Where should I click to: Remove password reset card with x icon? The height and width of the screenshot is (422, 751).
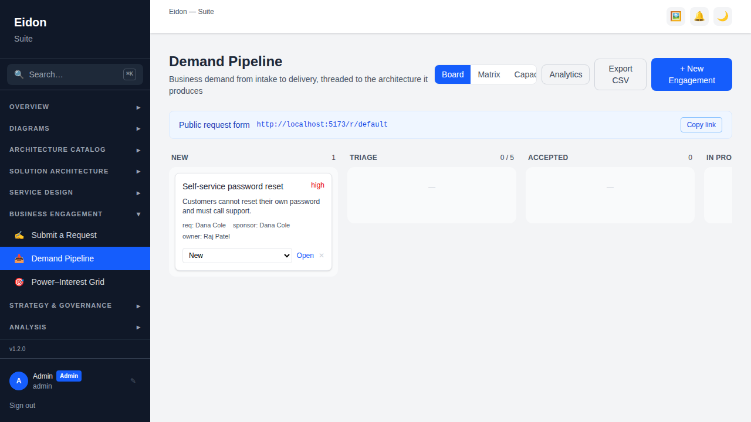click(322, 256)
